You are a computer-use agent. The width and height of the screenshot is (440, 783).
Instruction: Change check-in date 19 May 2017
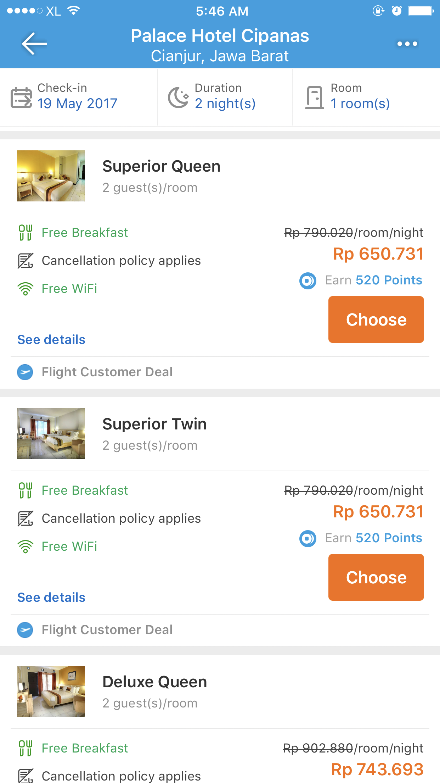click(77, 104)
